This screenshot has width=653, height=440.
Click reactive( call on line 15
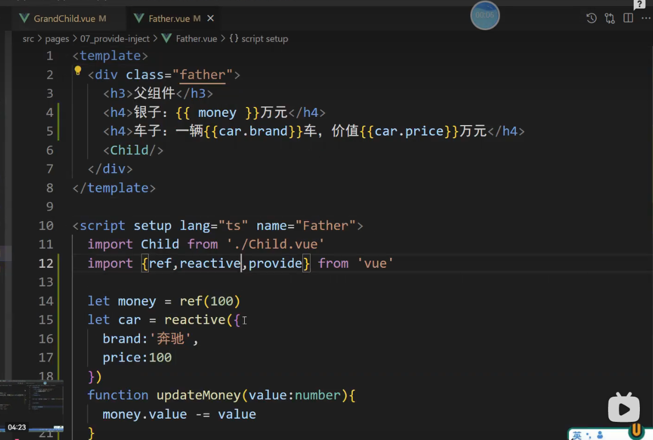pyautogui.click(x=198, y=320)
